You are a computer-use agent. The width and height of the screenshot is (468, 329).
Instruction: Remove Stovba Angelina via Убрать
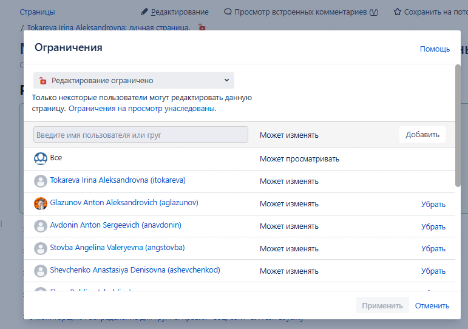[433, 249]
